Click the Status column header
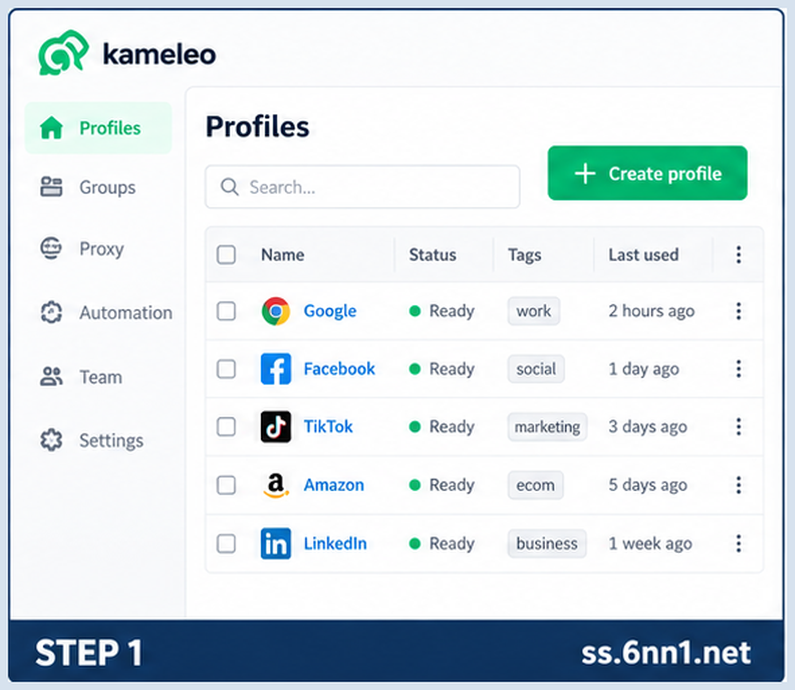795x690 pixels. click(x=432, y=255)
